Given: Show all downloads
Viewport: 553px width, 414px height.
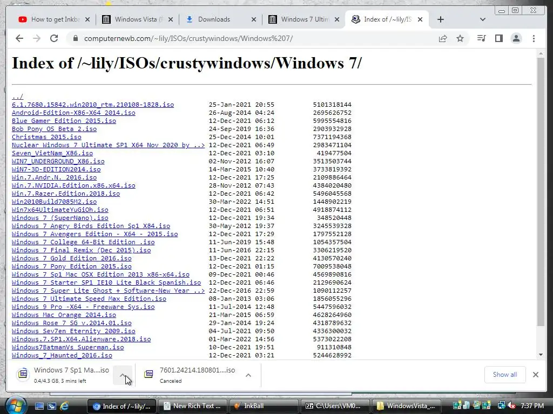Looking at the screenshot, I should coord(505,375).
